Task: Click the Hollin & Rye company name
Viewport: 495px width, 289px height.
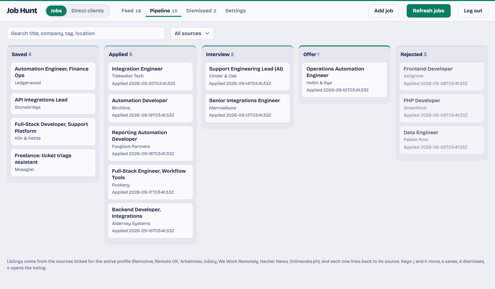Action: [319, 83]
